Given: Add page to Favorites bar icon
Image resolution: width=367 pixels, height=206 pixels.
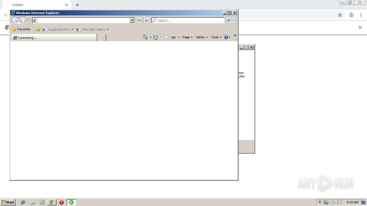Looking at the screenshot, I should pos(38,29).
